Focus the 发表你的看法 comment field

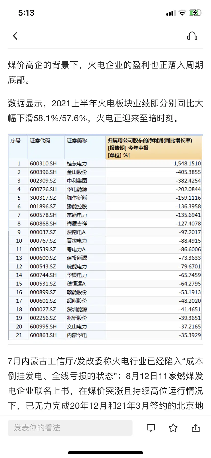coord(70,428)
